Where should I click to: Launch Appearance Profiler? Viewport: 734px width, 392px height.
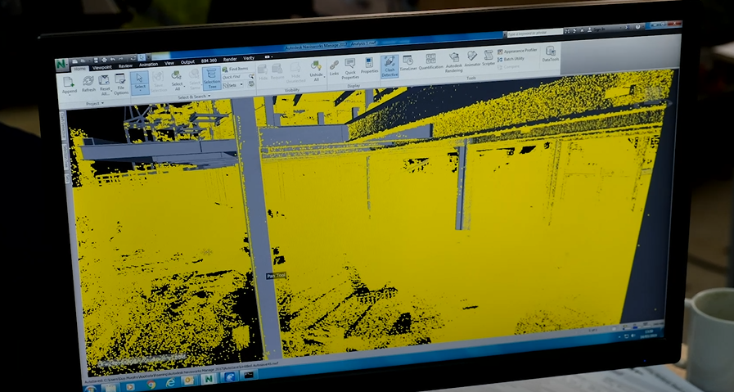pos(517,51)
